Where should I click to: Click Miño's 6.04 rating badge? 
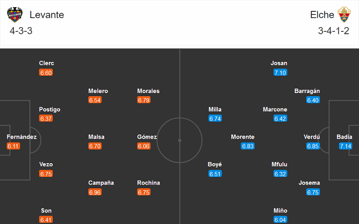(x=281, y=220)
